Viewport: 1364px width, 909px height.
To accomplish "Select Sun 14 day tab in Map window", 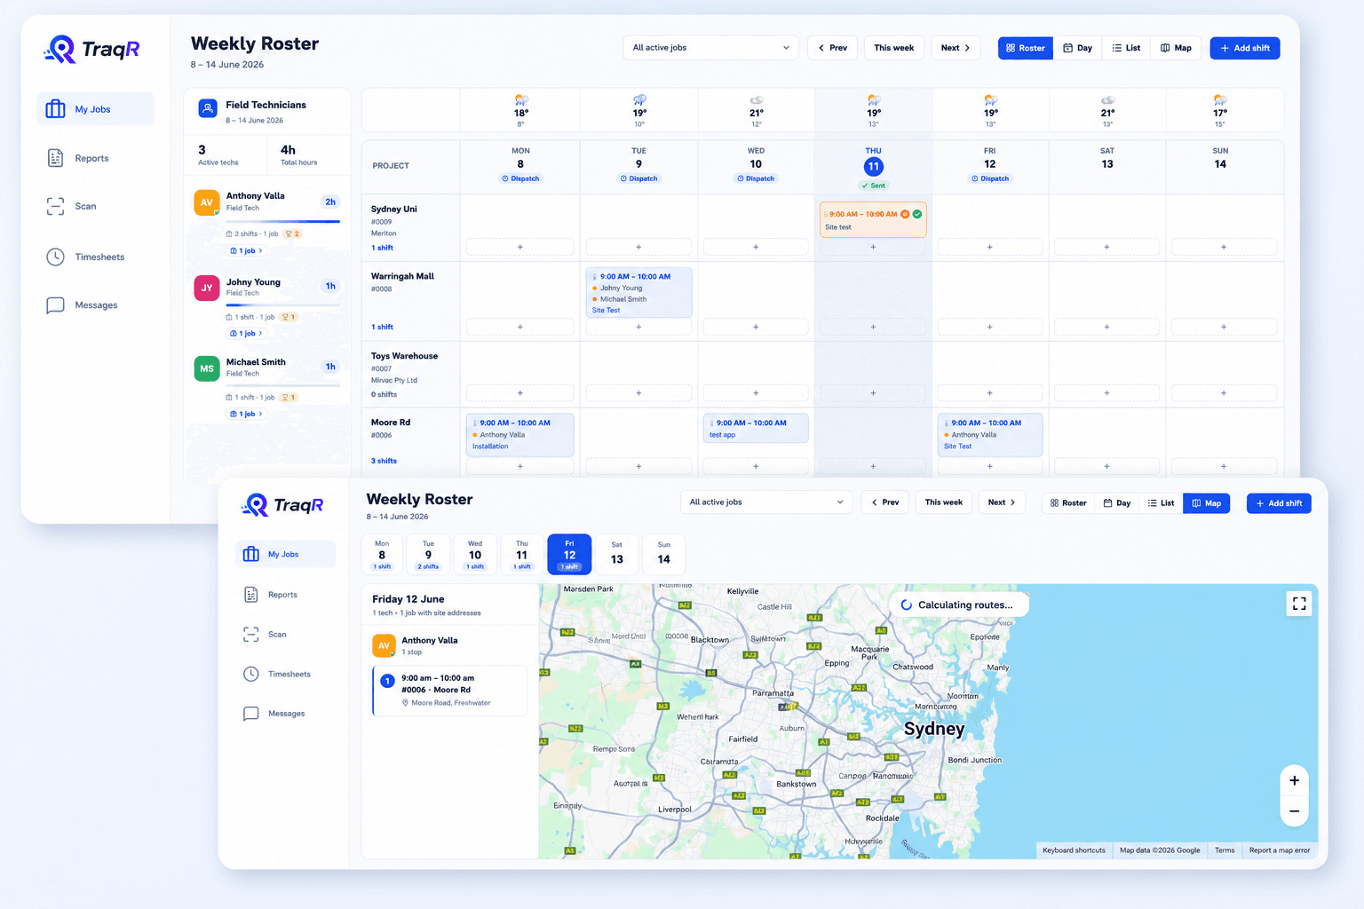I will click(x=664, y=555).
